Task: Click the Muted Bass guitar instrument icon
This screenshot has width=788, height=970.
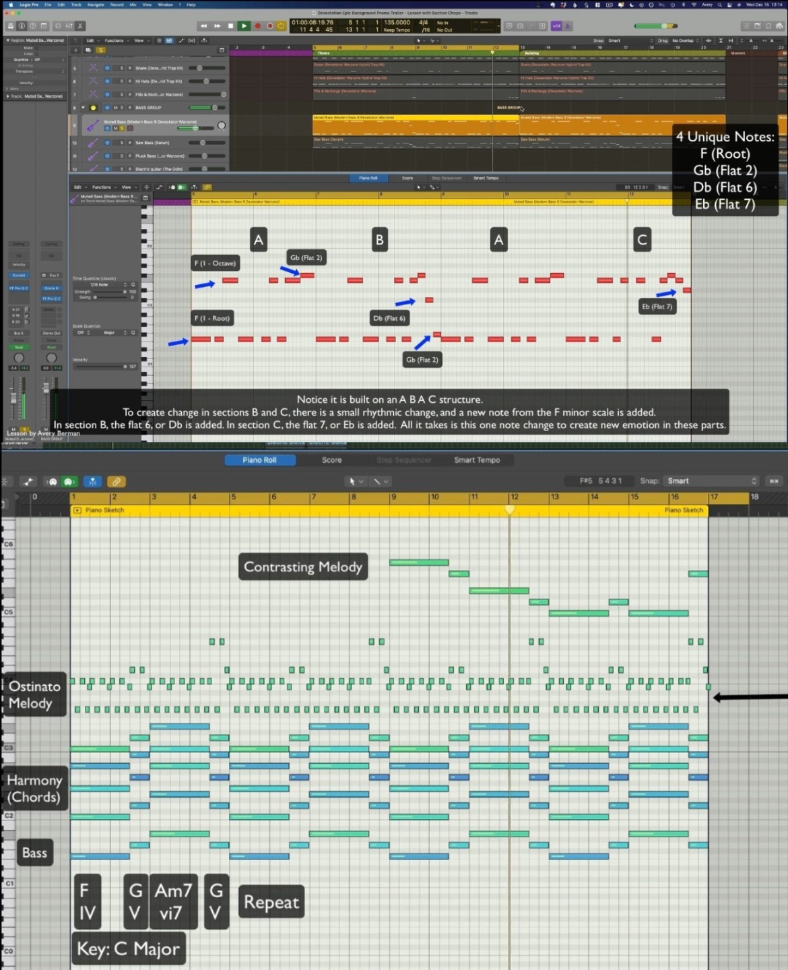Action: click(92, 125)
